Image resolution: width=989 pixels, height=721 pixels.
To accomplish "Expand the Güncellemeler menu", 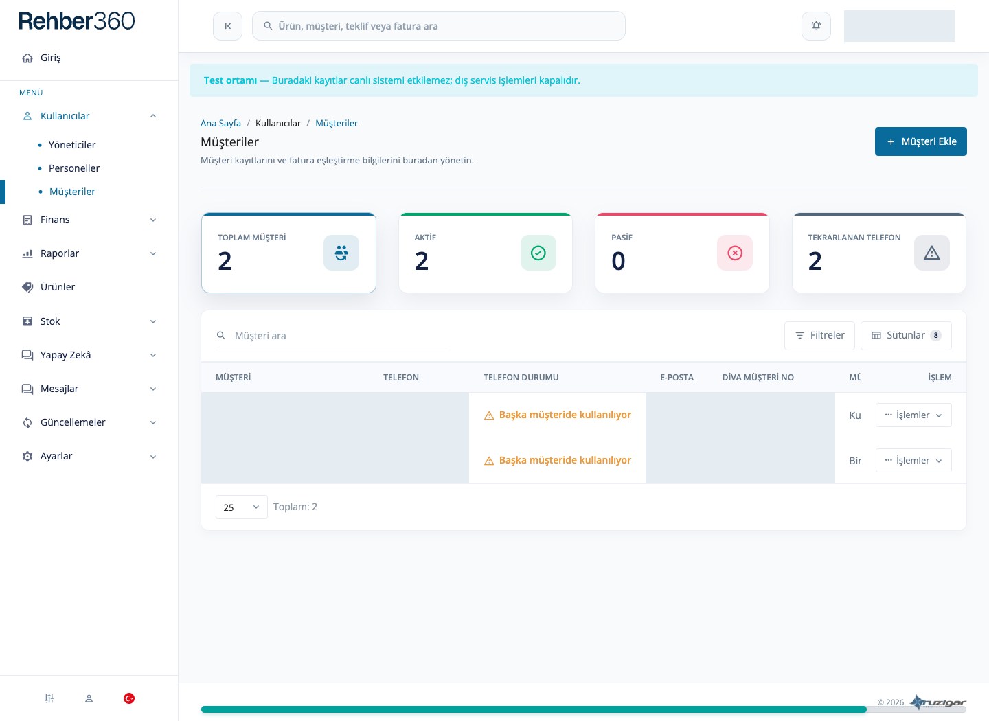I will click(x=89, y=422).
